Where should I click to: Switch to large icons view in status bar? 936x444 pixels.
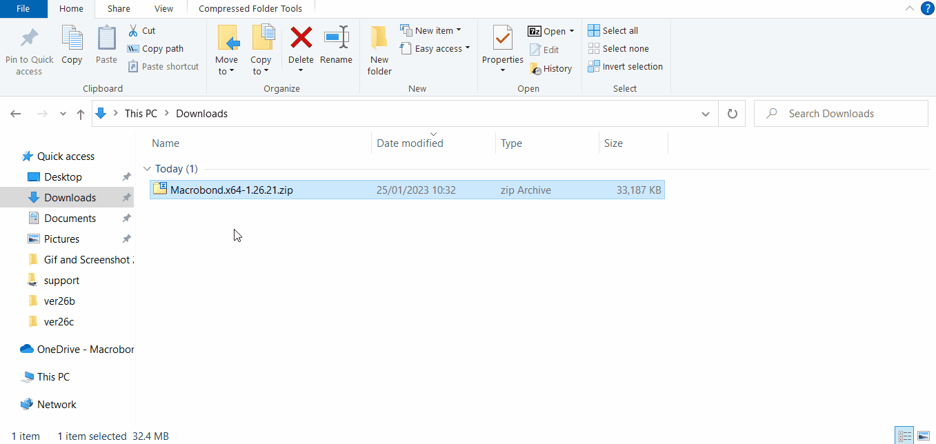point(923,436)
